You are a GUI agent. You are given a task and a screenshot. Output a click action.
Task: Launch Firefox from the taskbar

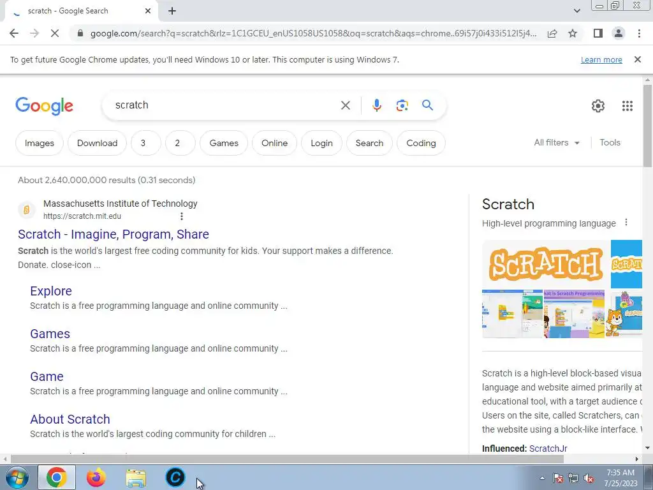(96, 477)
